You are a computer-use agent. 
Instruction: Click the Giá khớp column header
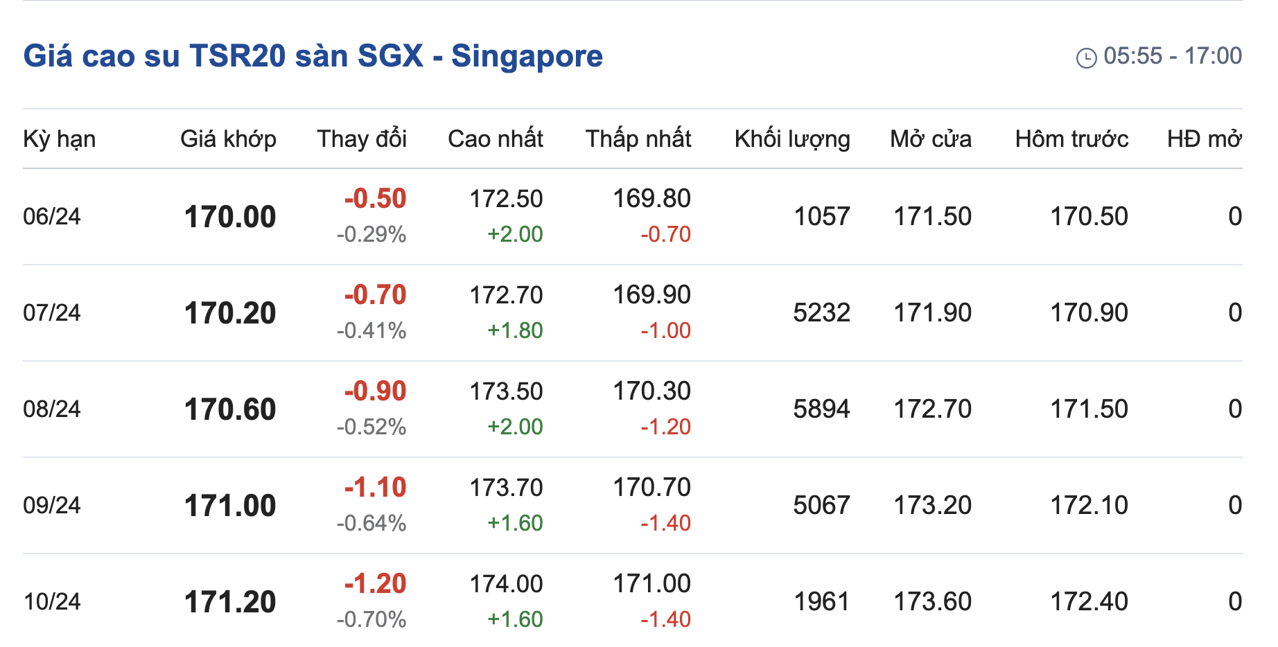pos(228,139)
